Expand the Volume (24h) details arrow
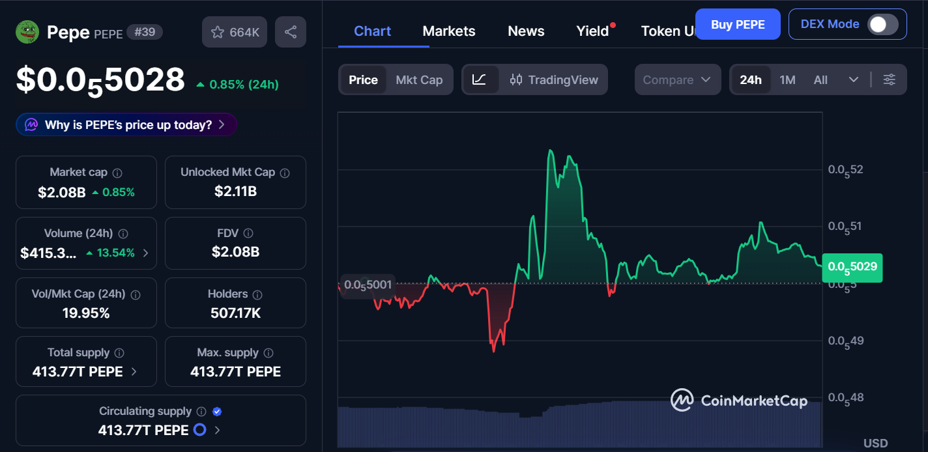 coord(145,253)
